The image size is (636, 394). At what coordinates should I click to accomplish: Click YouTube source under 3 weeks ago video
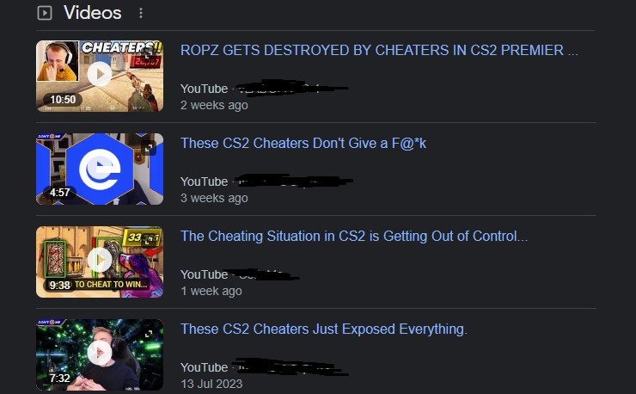point(204,182)
